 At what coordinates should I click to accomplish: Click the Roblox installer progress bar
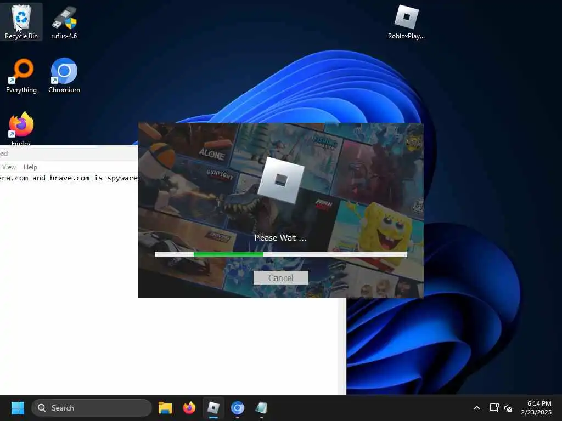pos(280,254)
